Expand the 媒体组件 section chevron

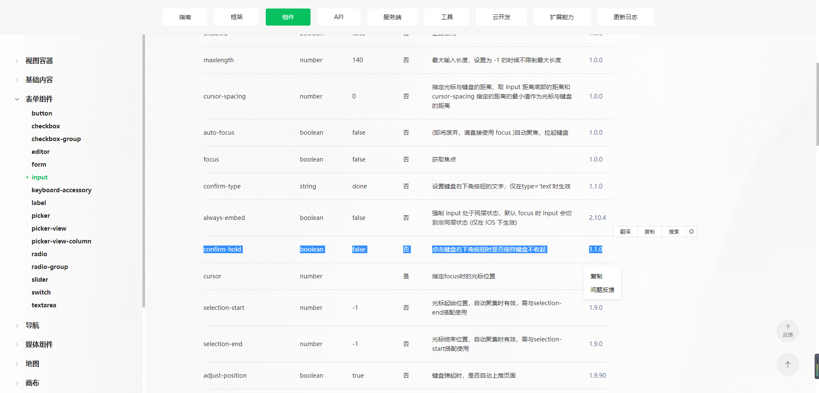coord(17,345)
